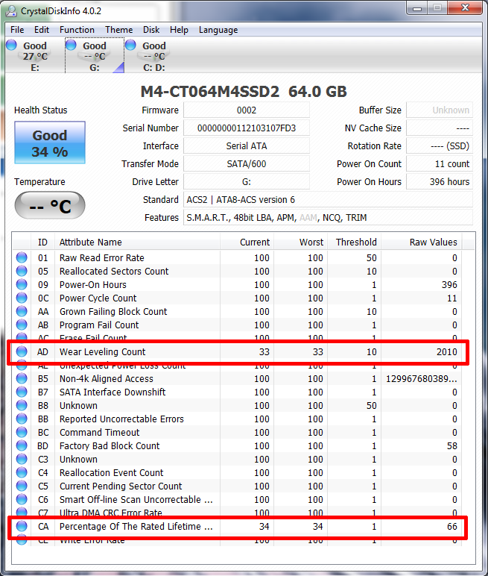
Task: Select the Command Timeout attribute name
Action: point(99,432)
